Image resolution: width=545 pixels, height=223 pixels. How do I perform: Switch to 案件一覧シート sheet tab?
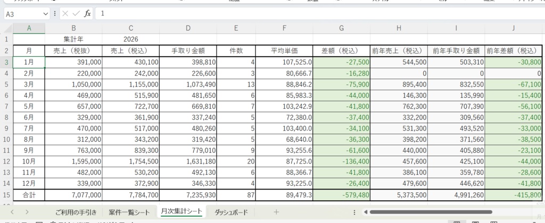coord(129,212)
